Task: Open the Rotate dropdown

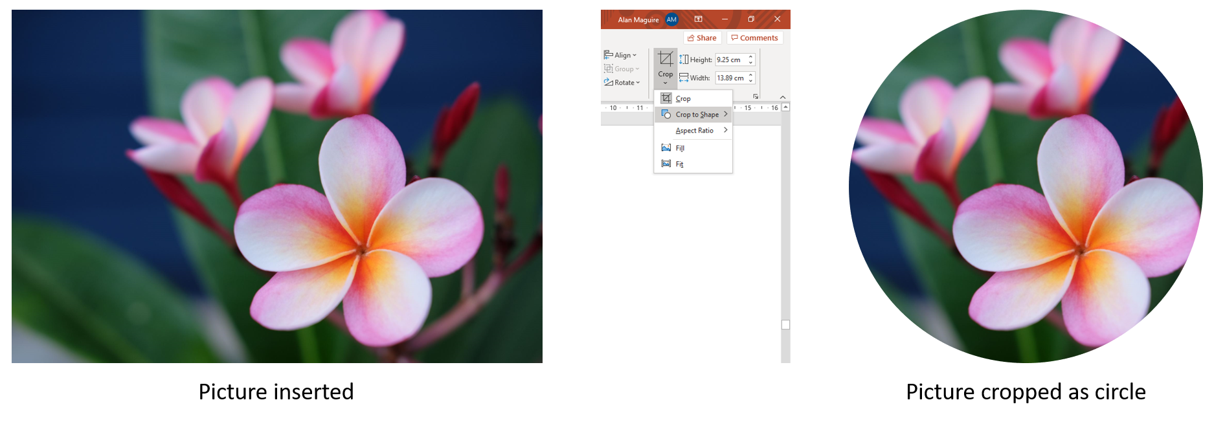Action: (x=622, y=82)
